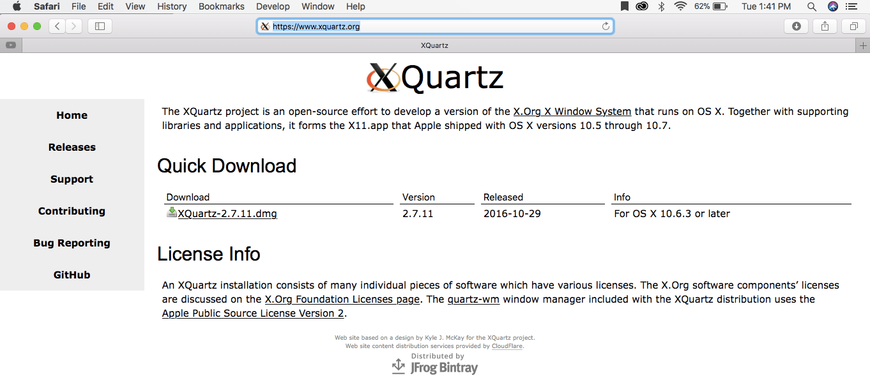The image size is (870, 387).
Task: Check Wi-Fi status icon
Action: [x=680, y=6]
